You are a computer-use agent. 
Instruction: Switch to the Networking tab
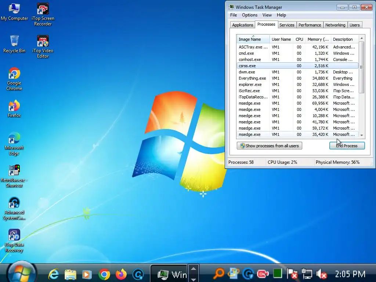click(x=335, y=25)
